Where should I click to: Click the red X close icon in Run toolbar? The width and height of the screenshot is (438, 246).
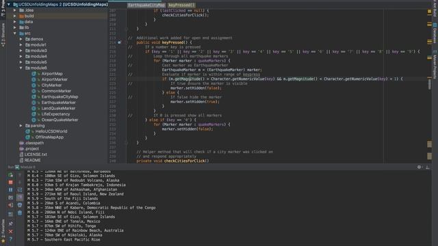click(11, 232)
